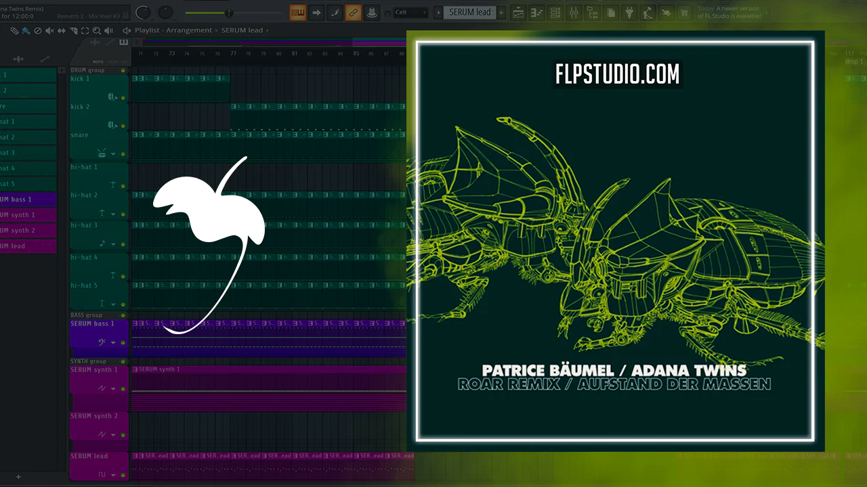Click the arrow countdown toolbar button
Image resolution: width=867 pixels, height=487 pixels.
click(x=316, y=12)
